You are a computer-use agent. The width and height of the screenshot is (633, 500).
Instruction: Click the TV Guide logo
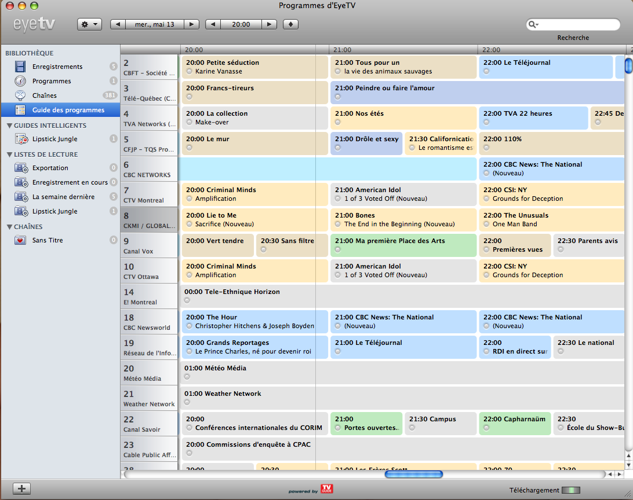tap(326, 489)
